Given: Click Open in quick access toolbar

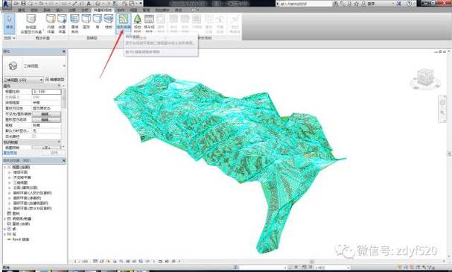Looking at the screenshot, I should (16, 4).
